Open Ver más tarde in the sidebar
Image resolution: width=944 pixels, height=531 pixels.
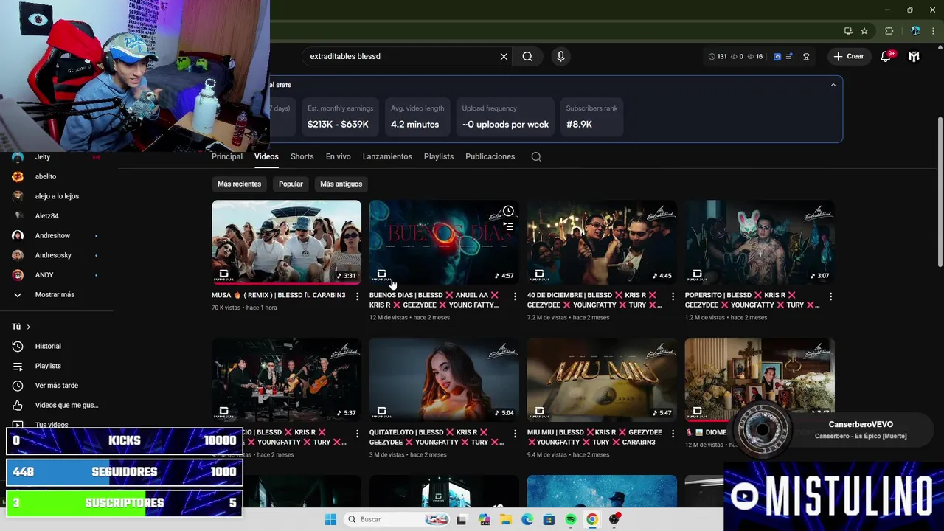click(x=55, y=386)
